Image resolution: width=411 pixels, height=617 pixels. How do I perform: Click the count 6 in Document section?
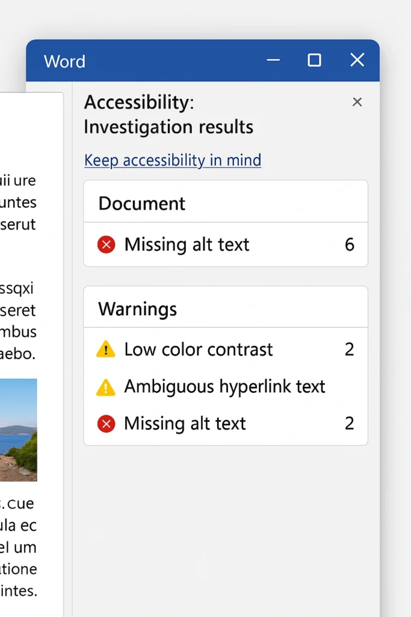click(x=349, y=245)
